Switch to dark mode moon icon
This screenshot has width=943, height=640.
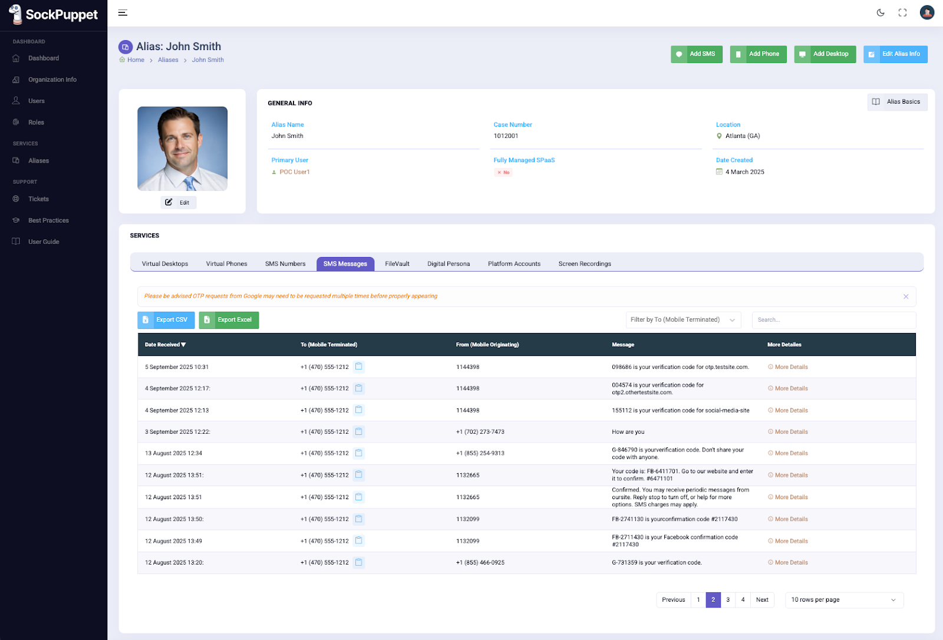point(881,13)
